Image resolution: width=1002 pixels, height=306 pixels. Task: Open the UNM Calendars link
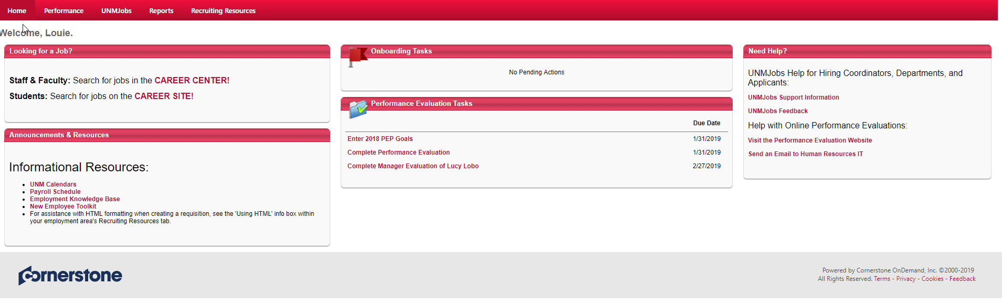[x=53, y=184]
